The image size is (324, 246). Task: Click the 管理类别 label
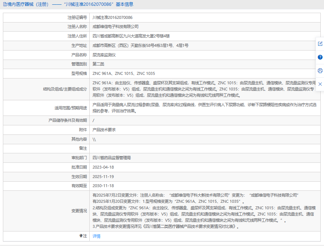coord(79,64)
